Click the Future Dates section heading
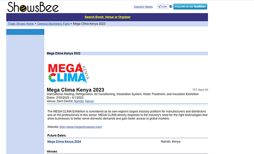The image size is (254, 154). pos(57,136)
